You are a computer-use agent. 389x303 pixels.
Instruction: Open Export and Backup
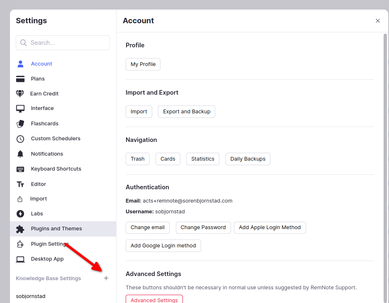click(187, 112)
